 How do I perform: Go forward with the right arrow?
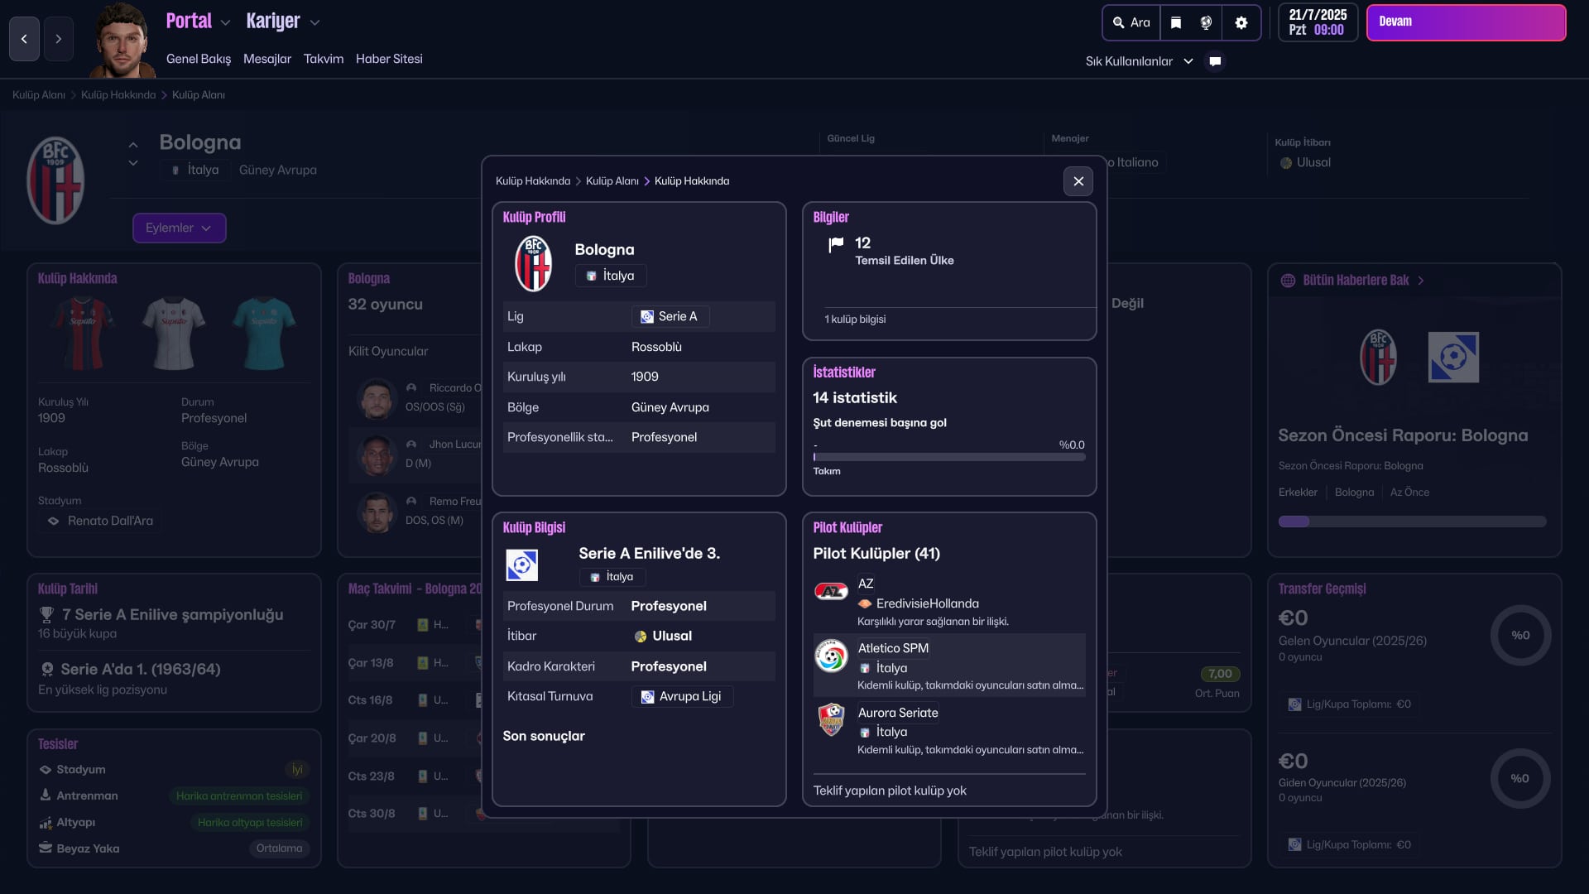pyautogui.click(x=58, y=39)
